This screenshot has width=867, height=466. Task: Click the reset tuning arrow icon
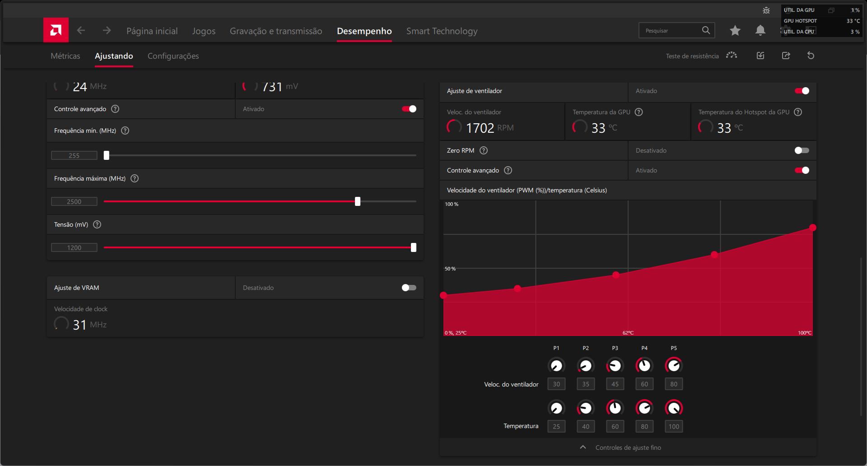tap(811, 56)
